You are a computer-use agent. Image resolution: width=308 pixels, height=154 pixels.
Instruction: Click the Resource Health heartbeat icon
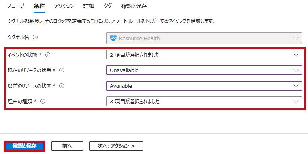[113, 38]
